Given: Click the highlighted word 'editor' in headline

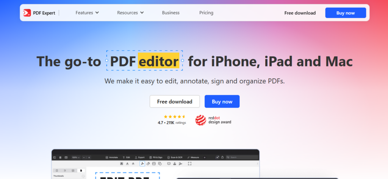Looking at the screenshot, I should click(x=158, y=61).
